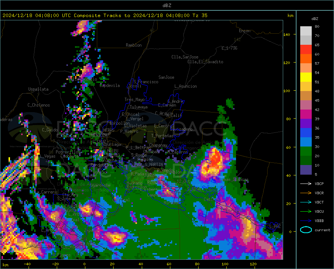Click the S_Francisco label

pyautogui.click(x=146, y=82)
